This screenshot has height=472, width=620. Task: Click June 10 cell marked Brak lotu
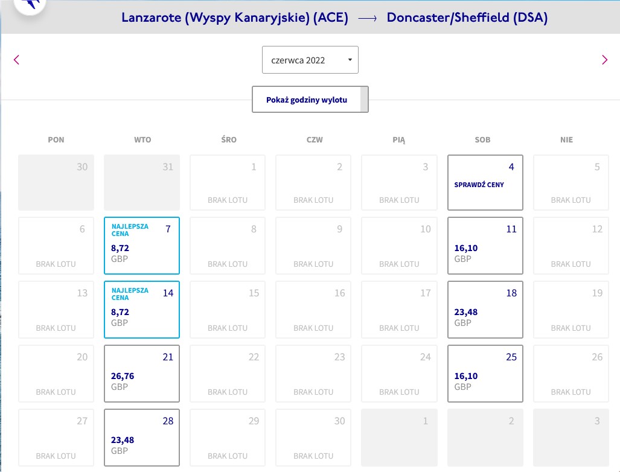pyautogui.click(x=399, y=246)
